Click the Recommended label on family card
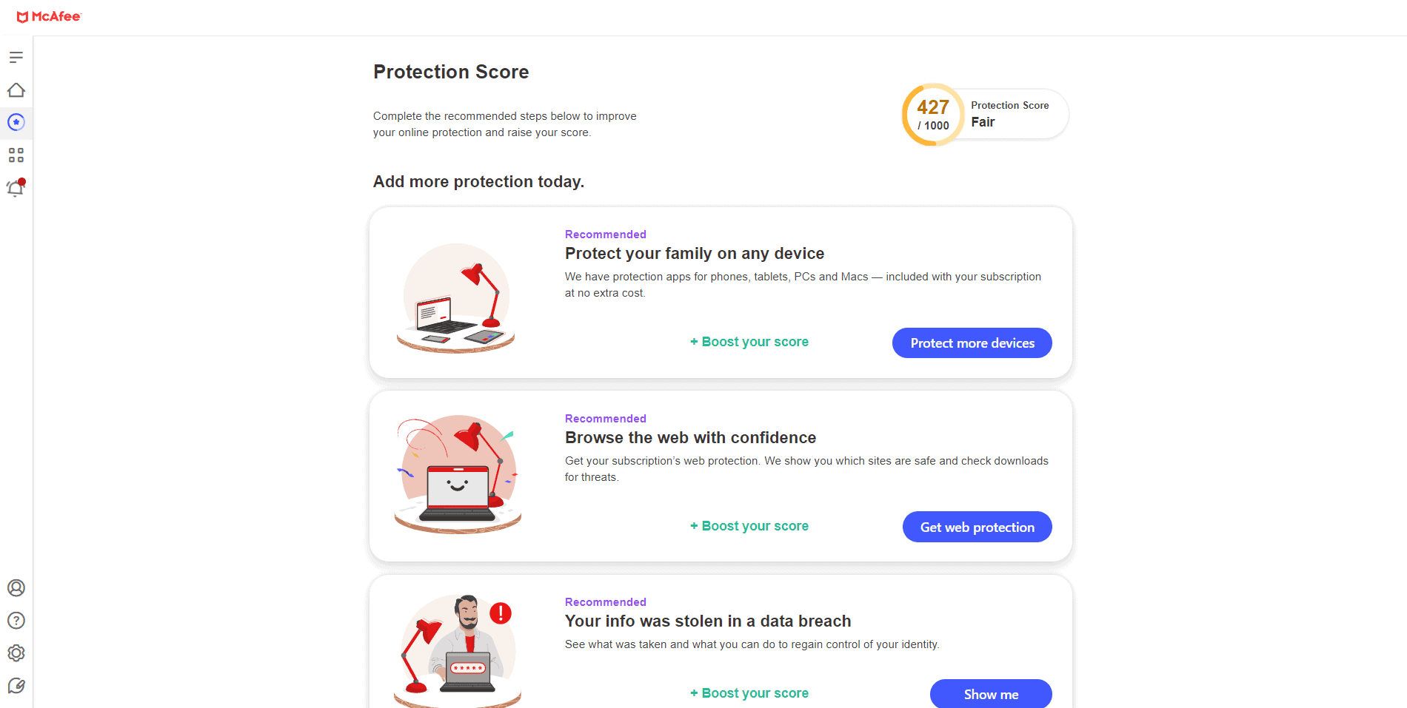Viewport: 1407px width, 708px height. coord(605,234)
